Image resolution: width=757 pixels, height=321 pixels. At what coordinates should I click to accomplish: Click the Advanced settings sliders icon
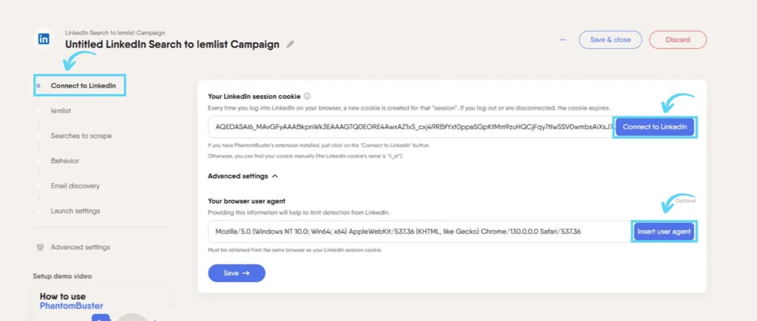[x=39, y=247]
